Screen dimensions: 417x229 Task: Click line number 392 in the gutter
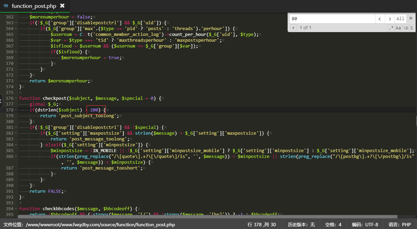[x=10, y=197]
